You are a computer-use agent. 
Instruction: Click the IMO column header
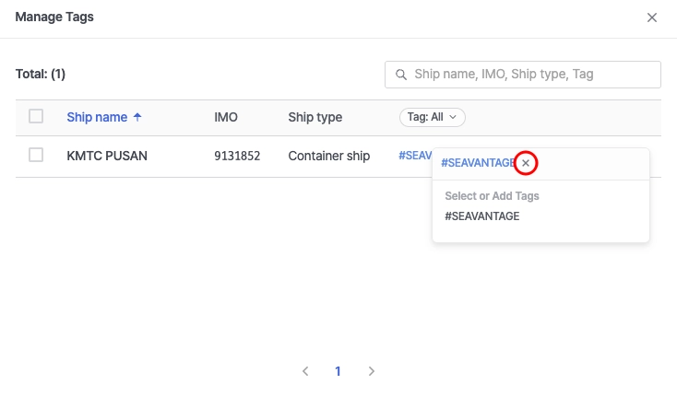click(226, 117)
